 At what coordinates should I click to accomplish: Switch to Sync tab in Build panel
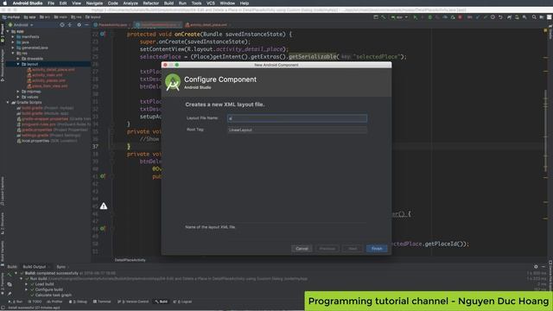pyautogui.click(x=61, y=267)
